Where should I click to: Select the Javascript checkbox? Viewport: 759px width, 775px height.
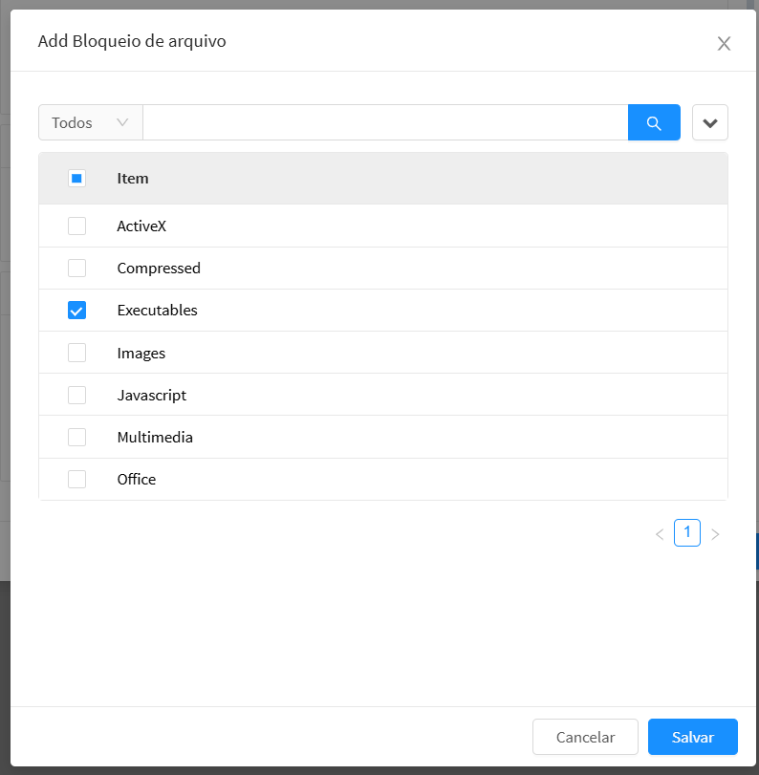click(x=77, y=395)
